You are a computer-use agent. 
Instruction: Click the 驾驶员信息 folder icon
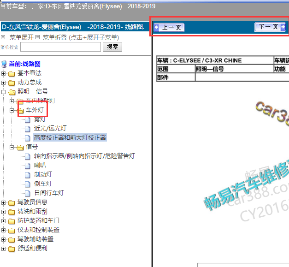pos(12,202)
